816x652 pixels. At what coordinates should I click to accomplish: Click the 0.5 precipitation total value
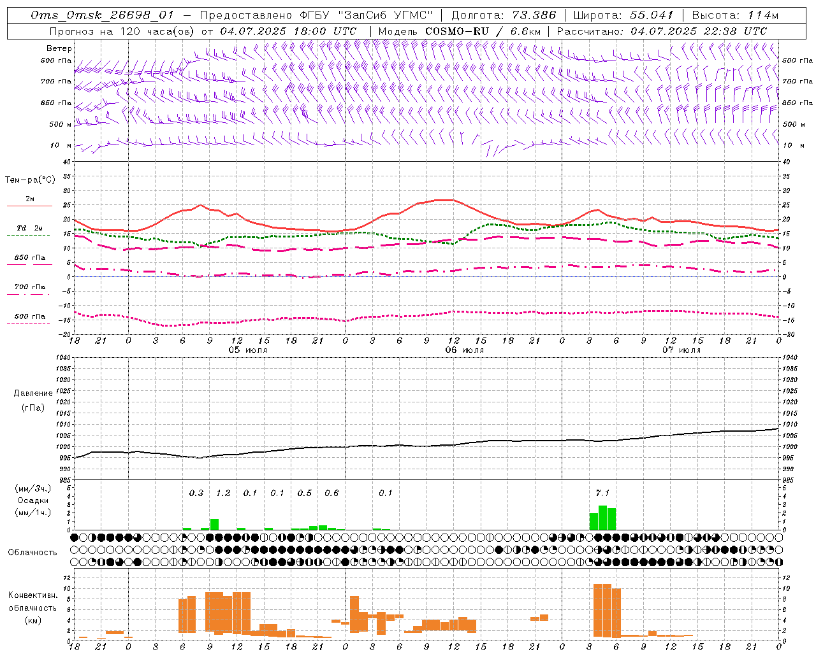point(305,493)
